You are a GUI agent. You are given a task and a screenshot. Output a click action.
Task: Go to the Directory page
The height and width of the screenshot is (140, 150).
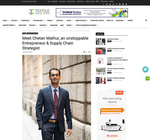(22, 25)
